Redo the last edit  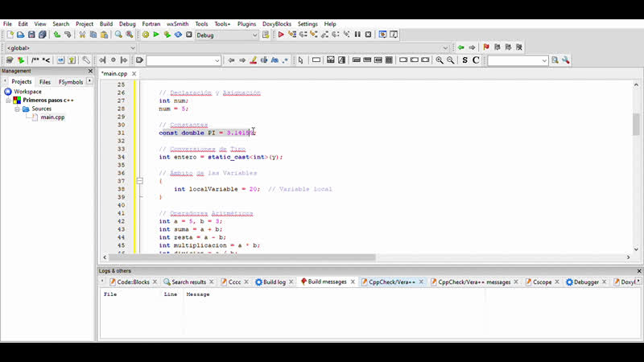(x=68, y=35)
